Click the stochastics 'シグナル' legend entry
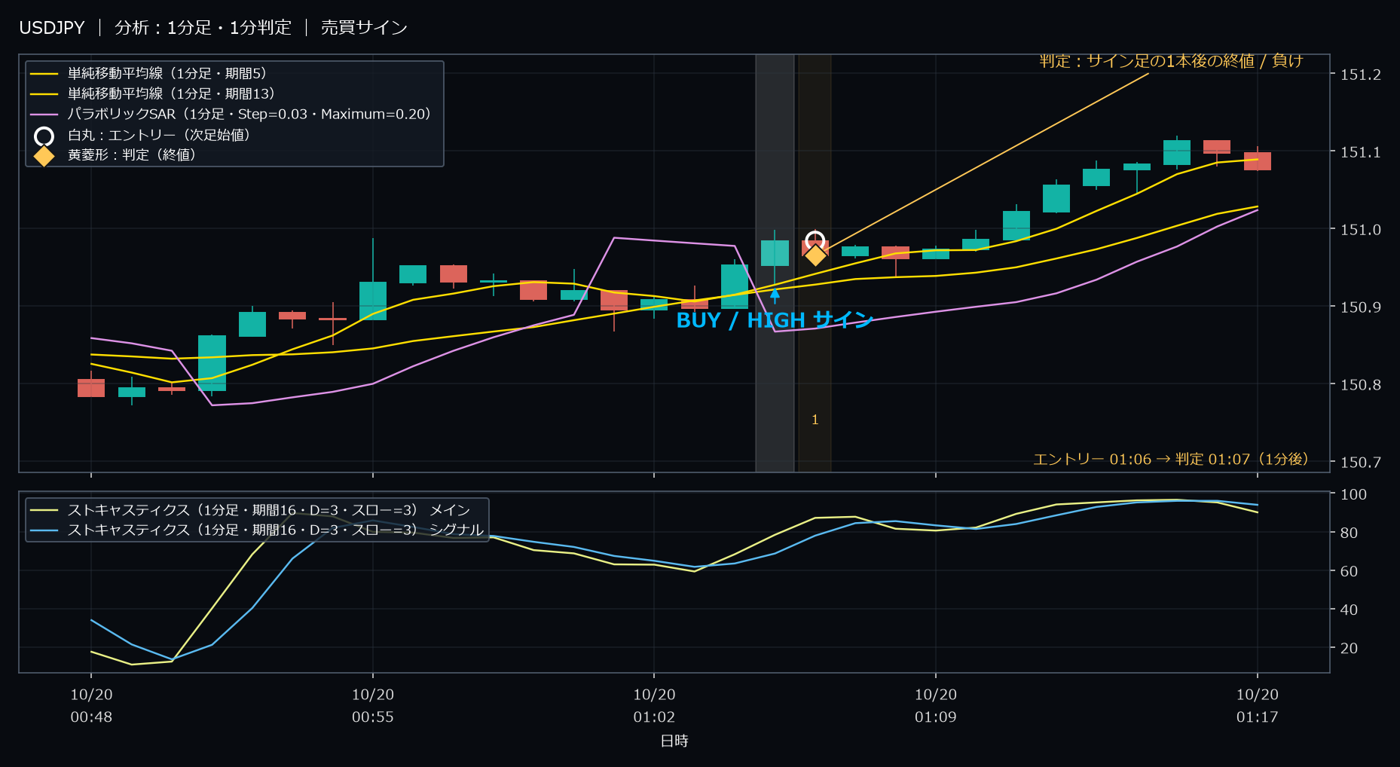Image resolution: width=1400 pixels, height=767 pixels. tap(257, 530)
